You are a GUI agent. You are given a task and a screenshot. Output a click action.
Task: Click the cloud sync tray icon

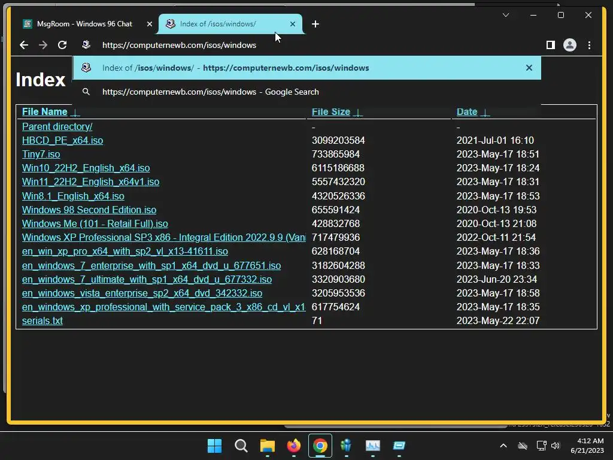523,446
